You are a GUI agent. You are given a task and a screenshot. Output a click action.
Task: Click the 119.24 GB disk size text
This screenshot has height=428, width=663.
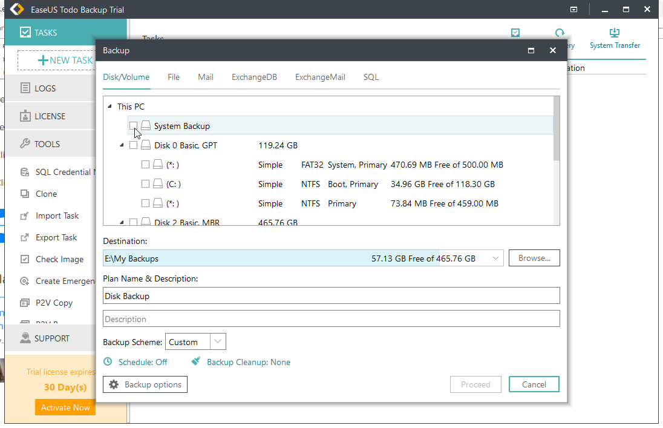coord(278,145)
